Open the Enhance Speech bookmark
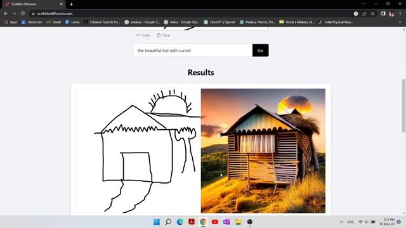The image size is (406, 228). (x=102, y=22)
